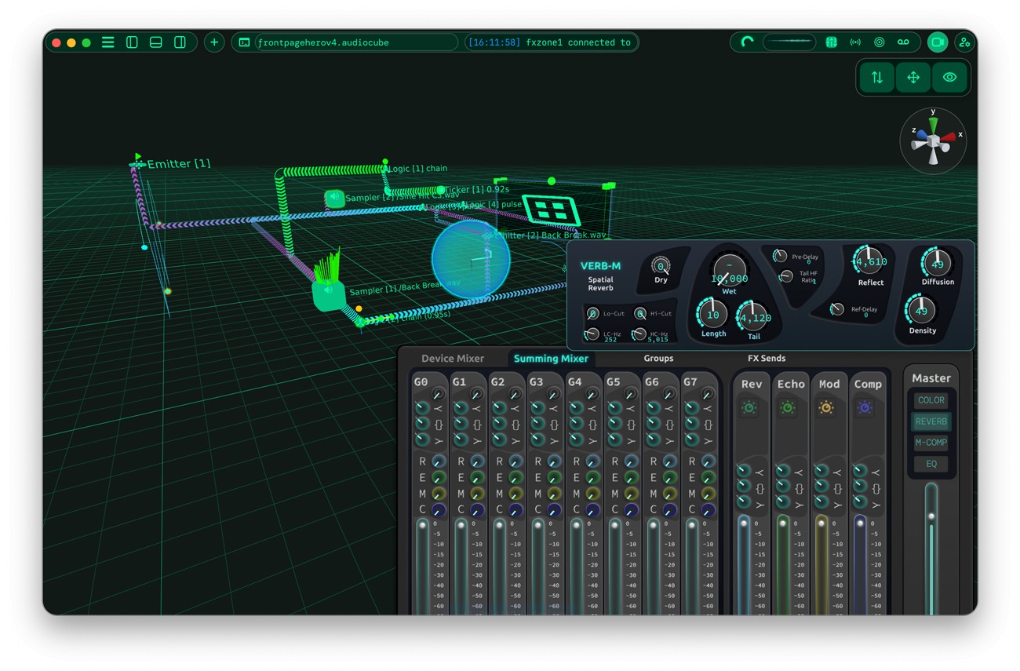Click the Master volume fader
The width and height of the screenshot is (1020, 671).
pyautogui.click(x=931, y=516)
